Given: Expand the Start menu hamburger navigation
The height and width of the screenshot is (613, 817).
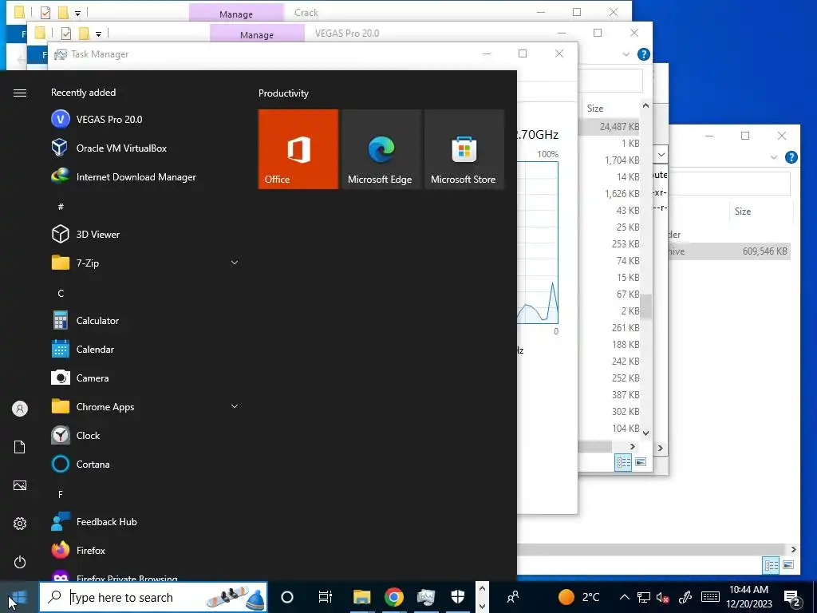Looking at the screenshot, I should tap(20, 93).
